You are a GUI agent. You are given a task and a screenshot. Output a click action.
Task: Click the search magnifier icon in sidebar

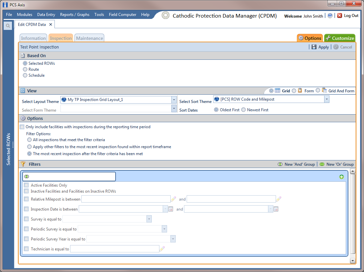8,26
